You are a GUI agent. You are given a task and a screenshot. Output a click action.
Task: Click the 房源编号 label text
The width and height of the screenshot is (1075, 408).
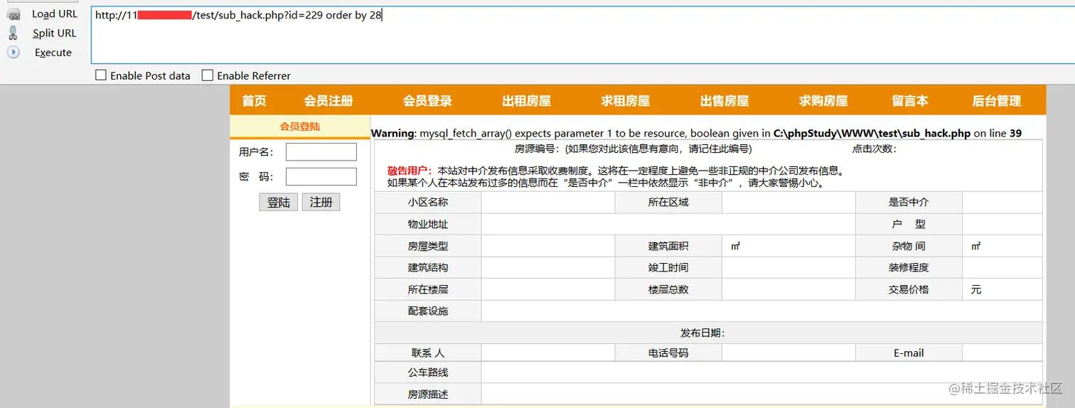[538, 149]
